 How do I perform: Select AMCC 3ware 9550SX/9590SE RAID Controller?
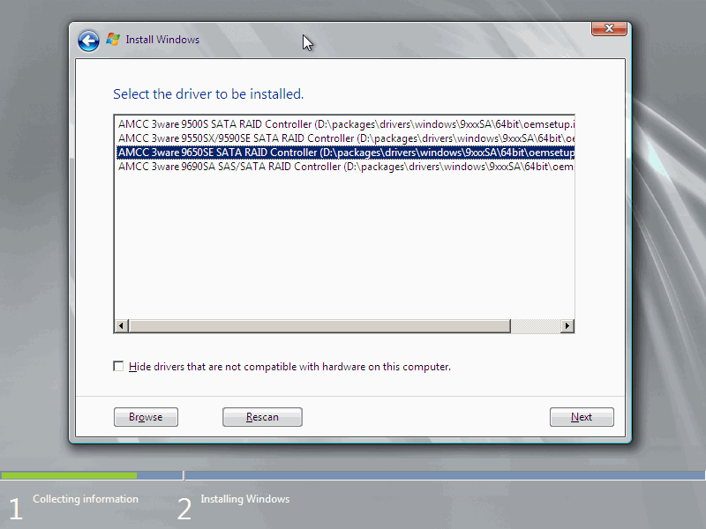(345, 138)
